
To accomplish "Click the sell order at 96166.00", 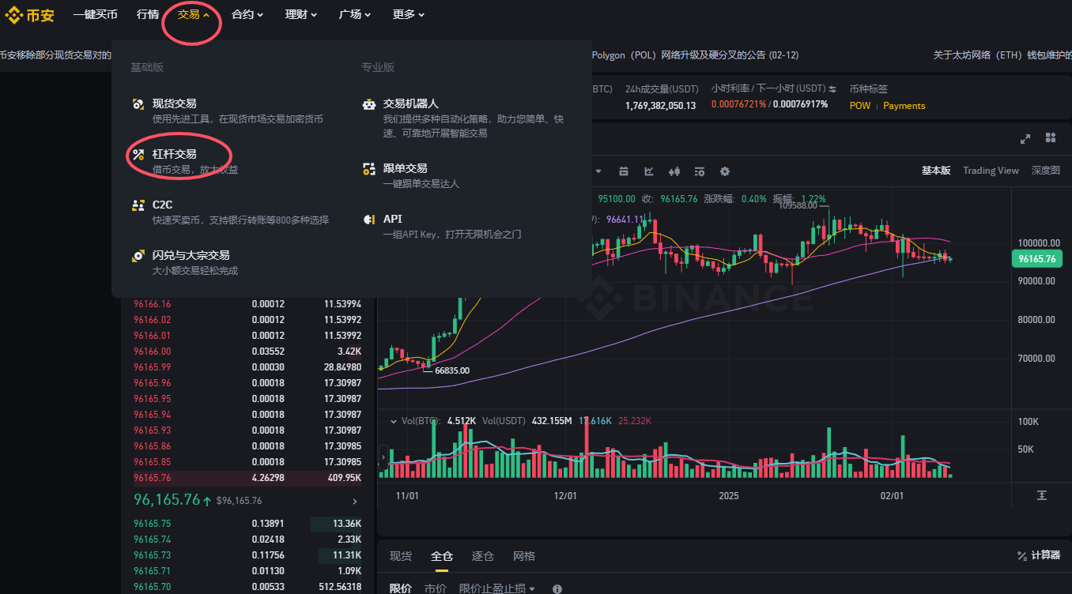I will [x=247, y=352].
